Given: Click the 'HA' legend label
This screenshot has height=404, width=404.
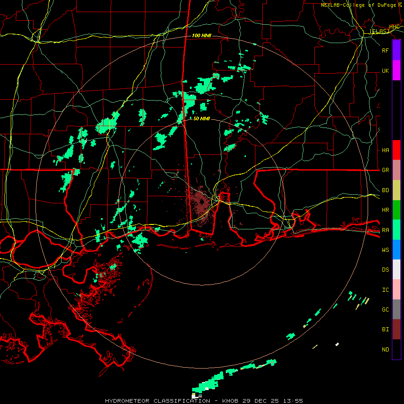Looking at the screenshot, I should [x=385, y=150].
